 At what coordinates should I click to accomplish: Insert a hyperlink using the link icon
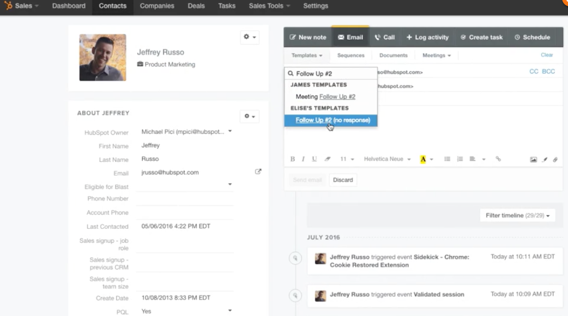pyautogui.click(x=498, y=159)
